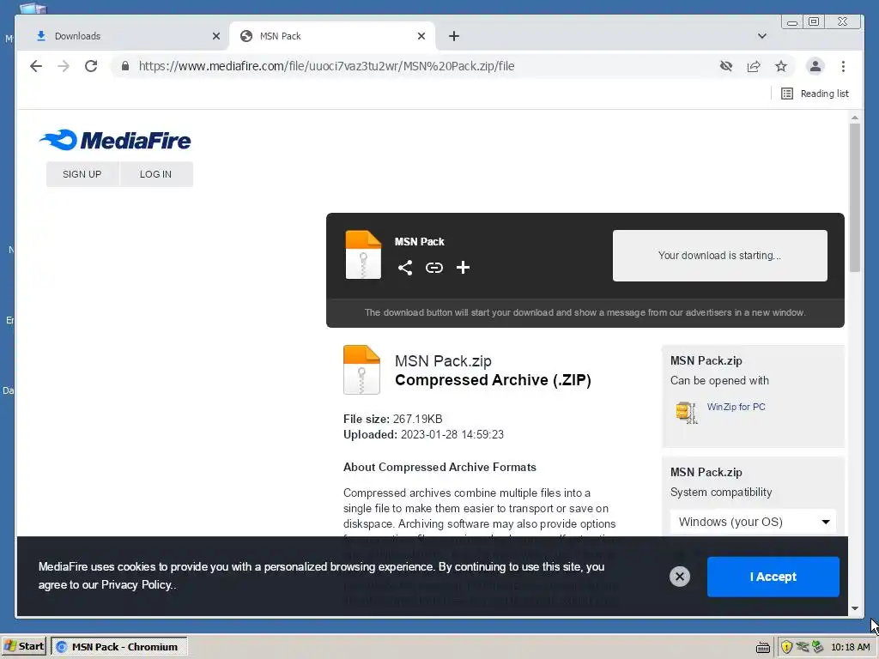The image size is (879, 659).
Task: Click the scrollbar up arrow
Action: pos(854,118)
